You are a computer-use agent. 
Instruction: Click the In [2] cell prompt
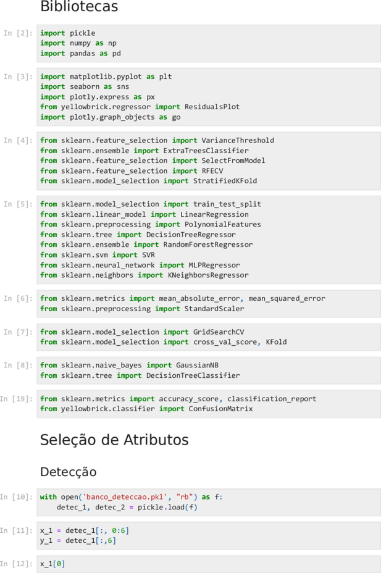pyautogui.click(x=18, y=33)
